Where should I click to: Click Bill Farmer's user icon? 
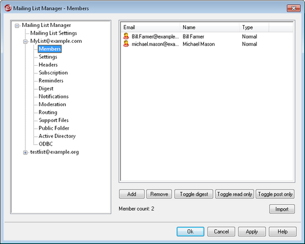click(126, 36)
